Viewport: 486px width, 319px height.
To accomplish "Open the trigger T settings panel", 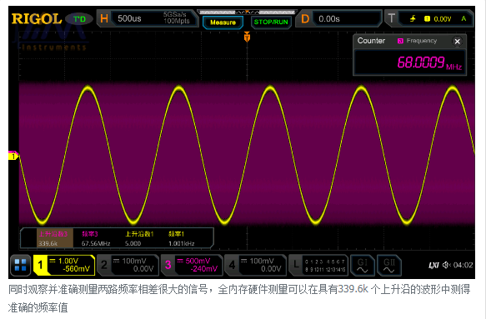I will point(429,18).
